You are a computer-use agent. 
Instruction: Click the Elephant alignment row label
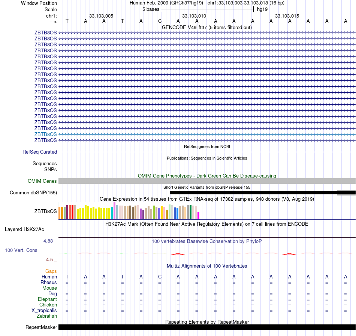(x=47, y=299)
